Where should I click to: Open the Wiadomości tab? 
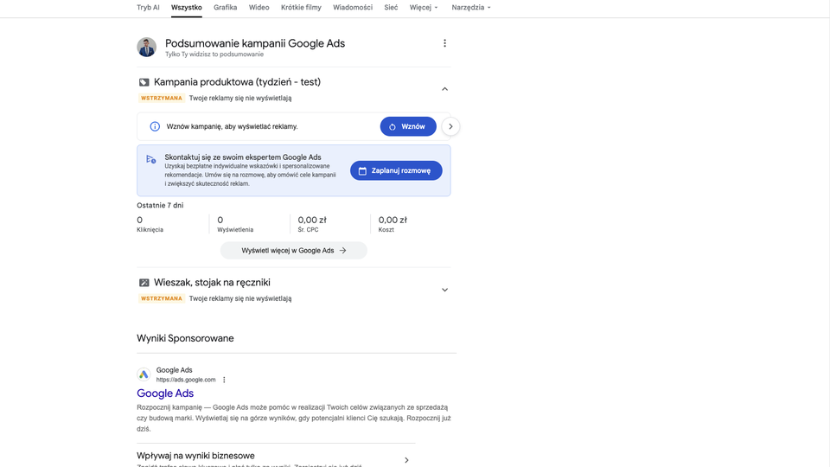353,8
